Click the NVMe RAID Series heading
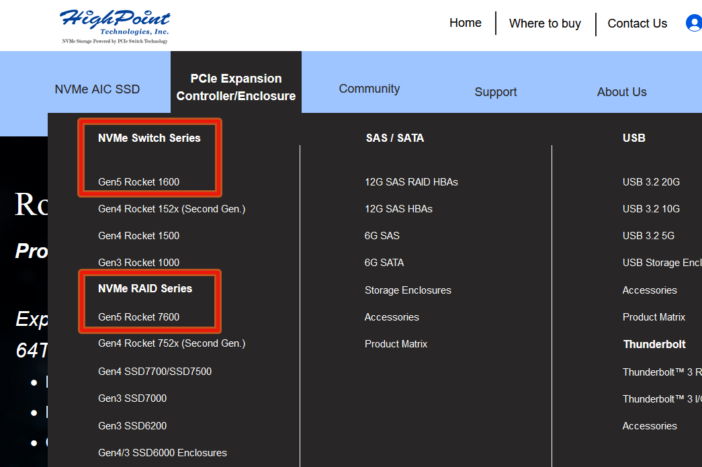 (145, 288)
